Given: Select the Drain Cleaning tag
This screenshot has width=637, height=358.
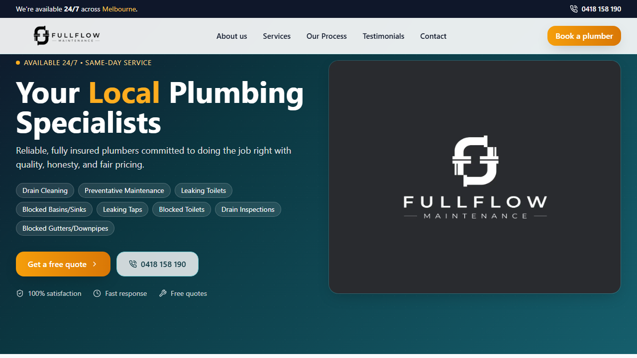Looking at the screenshot, I should point(45,190).
